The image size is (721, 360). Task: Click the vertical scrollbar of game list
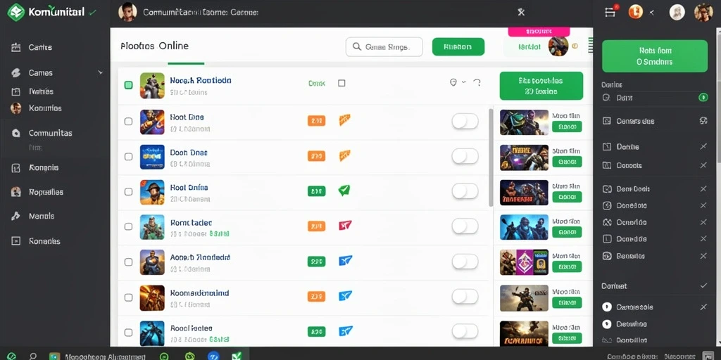point(491,157)
